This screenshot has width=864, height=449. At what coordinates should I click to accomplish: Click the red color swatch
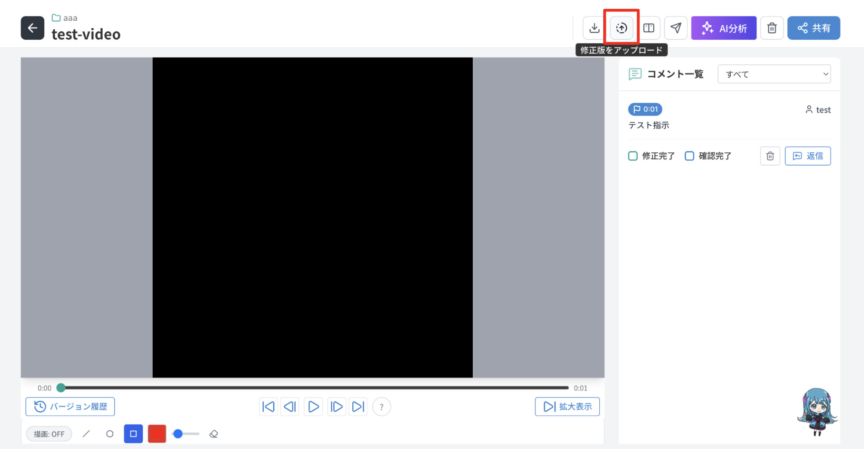tap(157, 434)
